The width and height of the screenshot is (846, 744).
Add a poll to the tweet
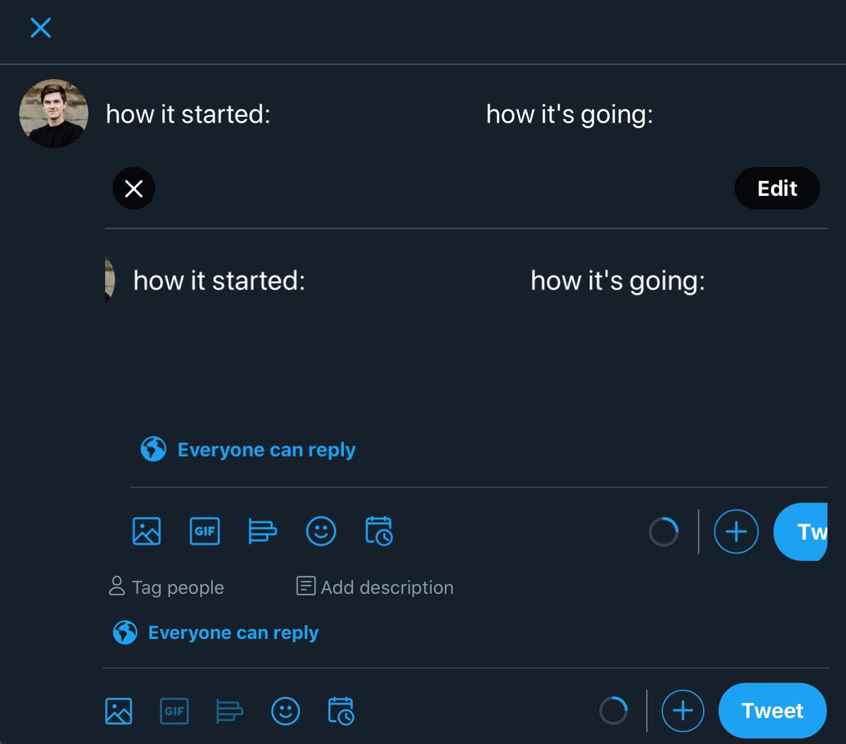262,532
